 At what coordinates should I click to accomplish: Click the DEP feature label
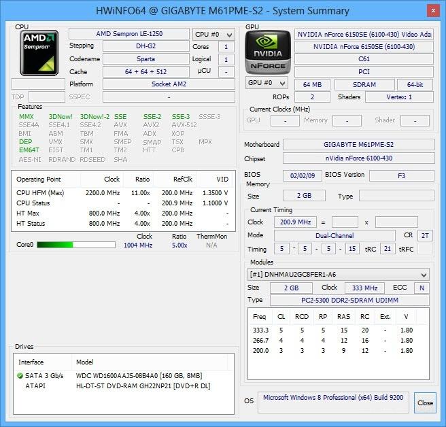click(26, 142)
